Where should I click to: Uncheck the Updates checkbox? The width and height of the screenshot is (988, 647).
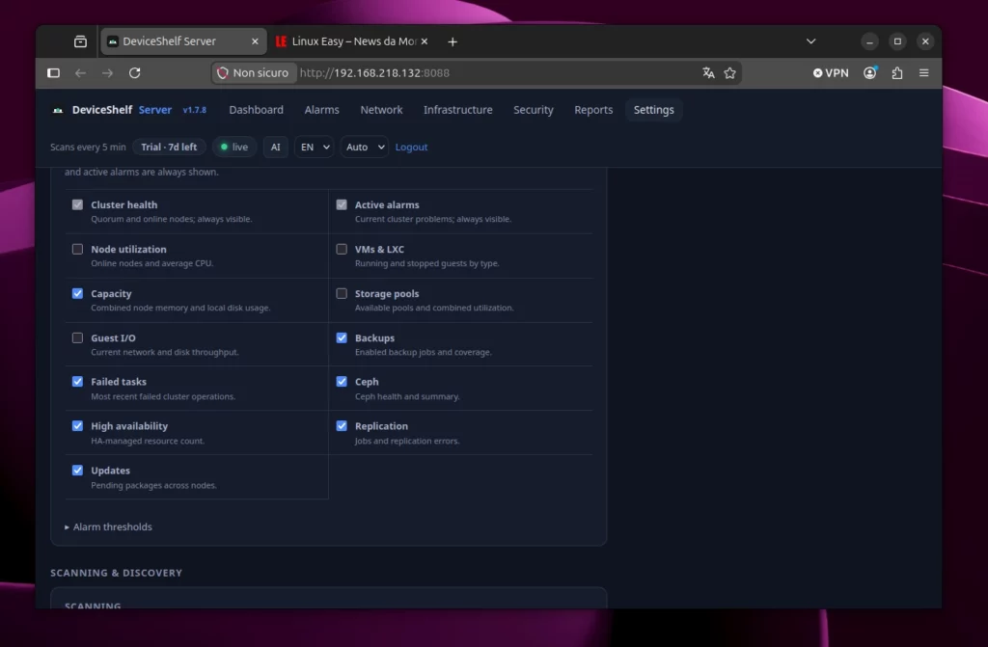point(77,470)
